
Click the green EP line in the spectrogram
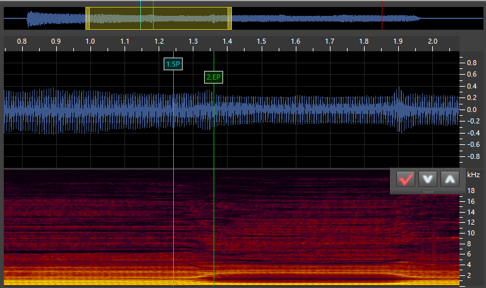214,228
